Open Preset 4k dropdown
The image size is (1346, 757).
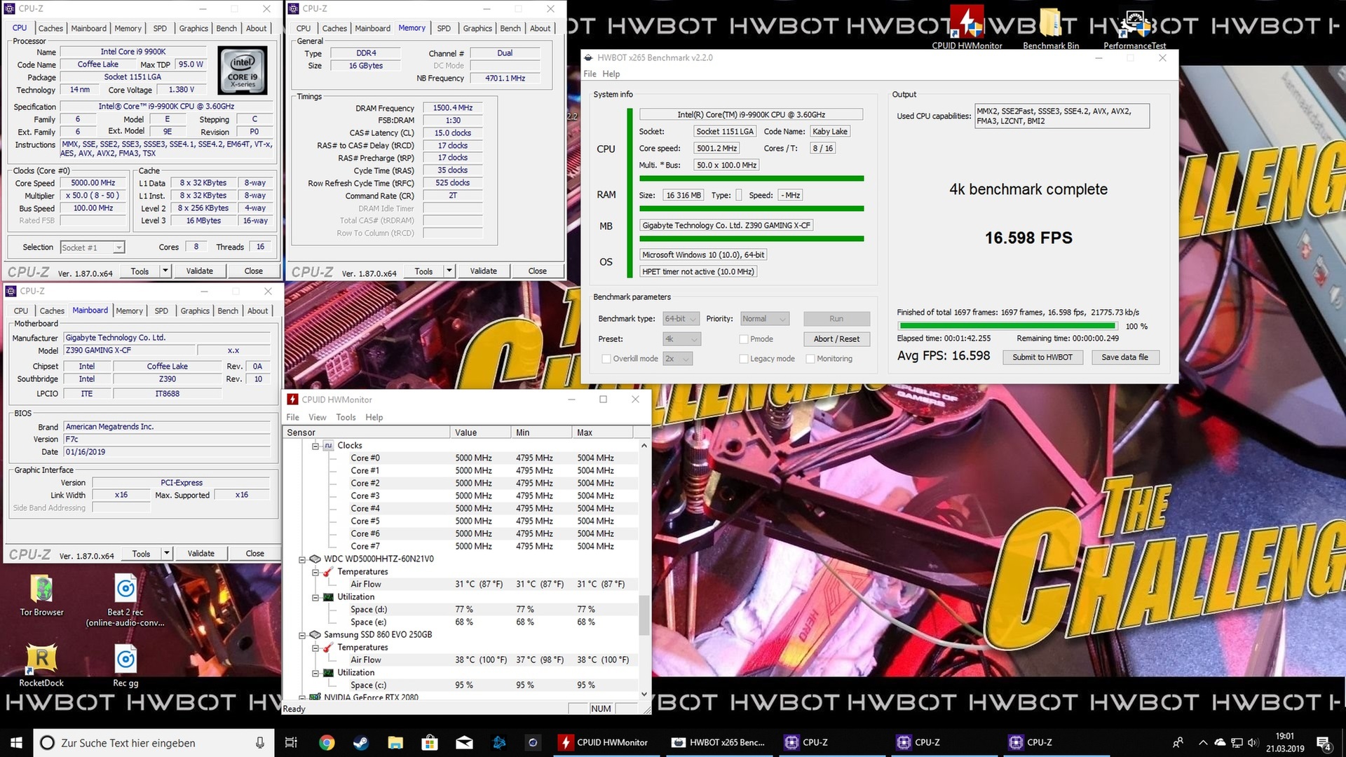point(681,339)
